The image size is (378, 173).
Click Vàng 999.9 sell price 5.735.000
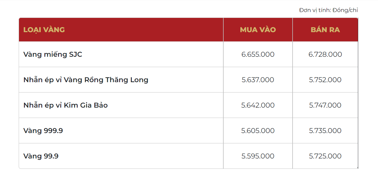coord(325,131)
